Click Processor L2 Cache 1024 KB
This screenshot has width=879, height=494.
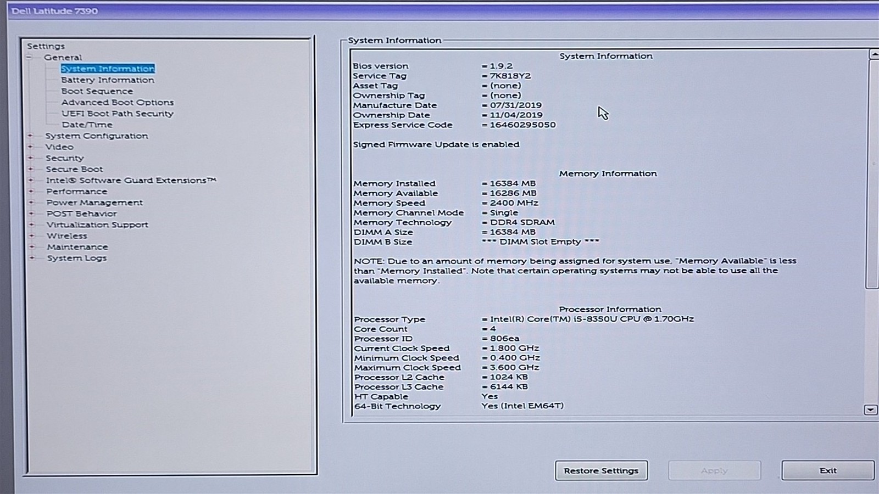[x=509, y=377]
